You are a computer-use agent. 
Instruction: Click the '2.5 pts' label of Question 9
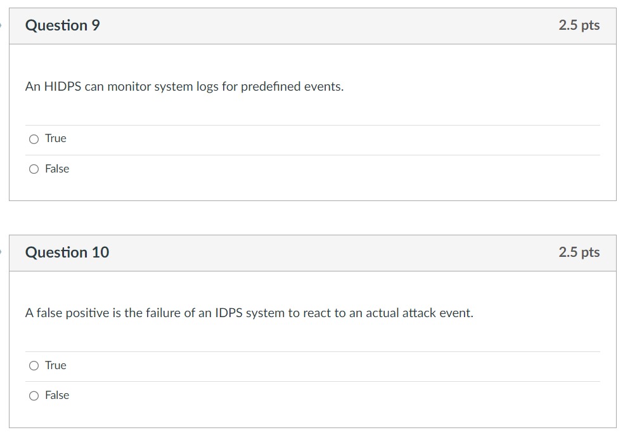[x=579, y=25]
